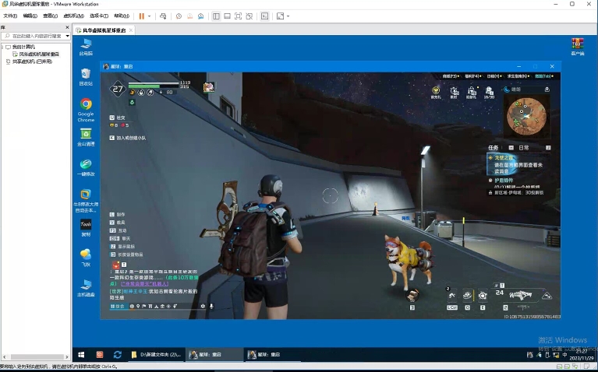Open the 主机磁盘 desktop icon
The image size is (598, 372).
pyautogui.click(x=86, y=287)
